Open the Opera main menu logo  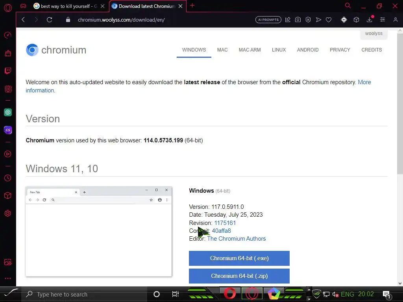click(x=8, y=8)
